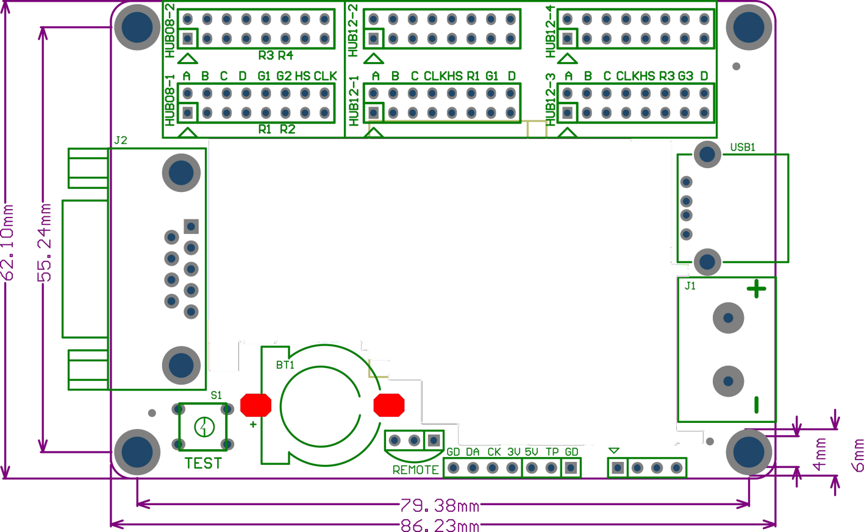Select the BT1 battery holder label
Screen dimensions: 864x532
pyautogui.click(x=285, y=365)
